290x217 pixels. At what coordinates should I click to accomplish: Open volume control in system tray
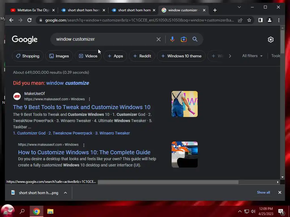[x=253, y=211]
